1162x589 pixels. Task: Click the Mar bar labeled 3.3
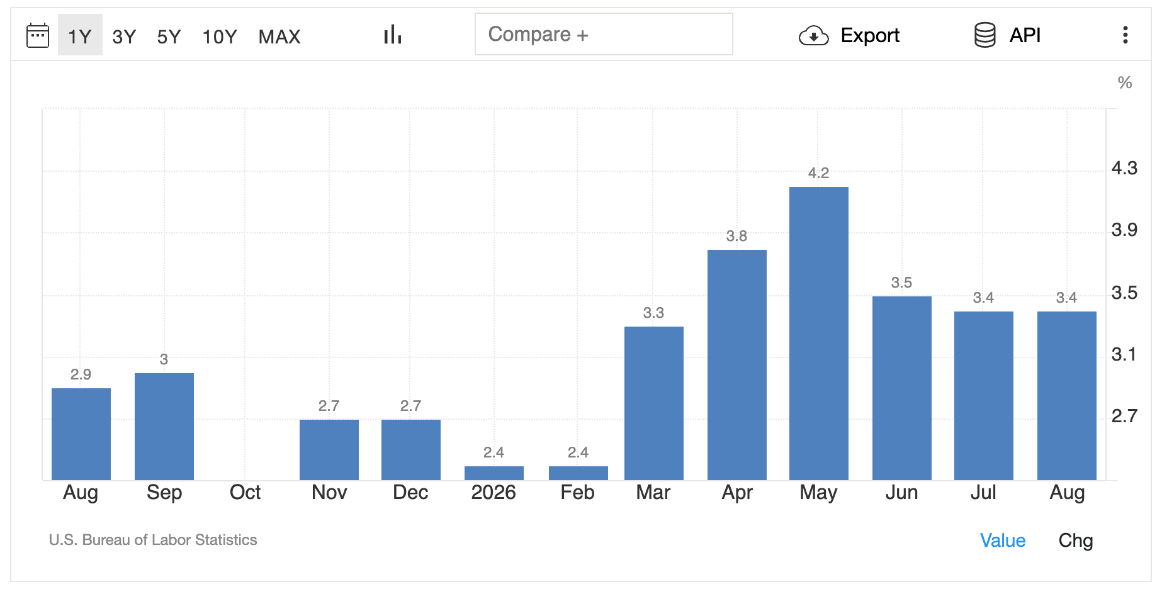[x=654, y=403]
